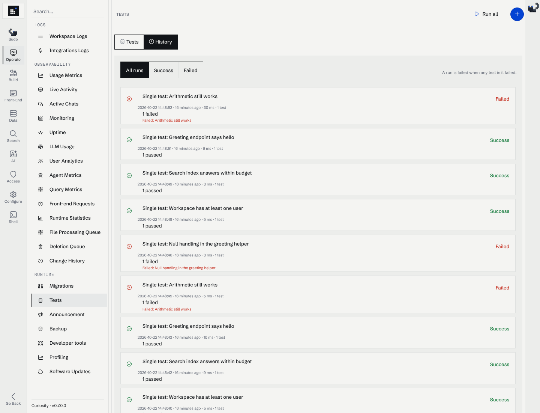This screenshot has height=413, width=540.
Task: Open Profiling page
Action: click(69, 357)
